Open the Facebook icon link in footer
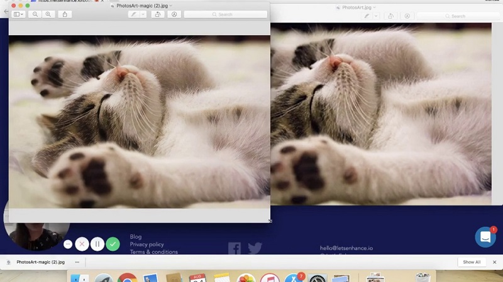Viewport: 503px width, 282px height. pos(235,249)
